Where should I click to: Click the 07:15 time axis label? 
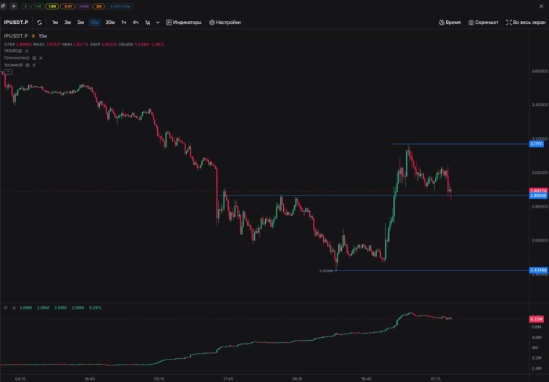[435, 379]
